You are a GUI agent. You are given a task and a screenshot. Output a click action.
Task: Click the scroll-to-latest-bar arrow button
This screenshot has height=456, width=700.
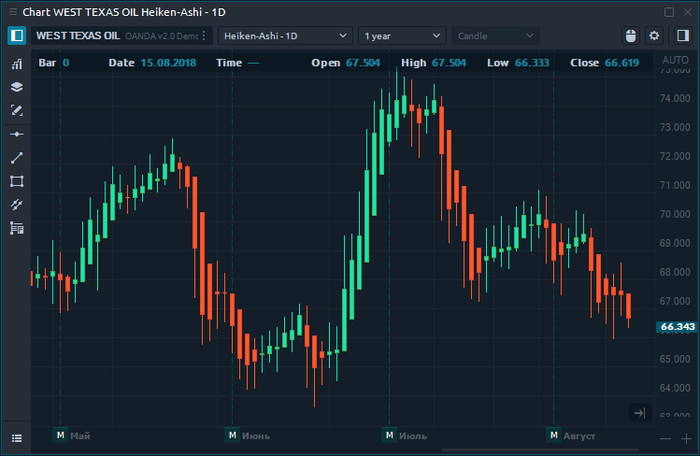click(x=639, y=412)
